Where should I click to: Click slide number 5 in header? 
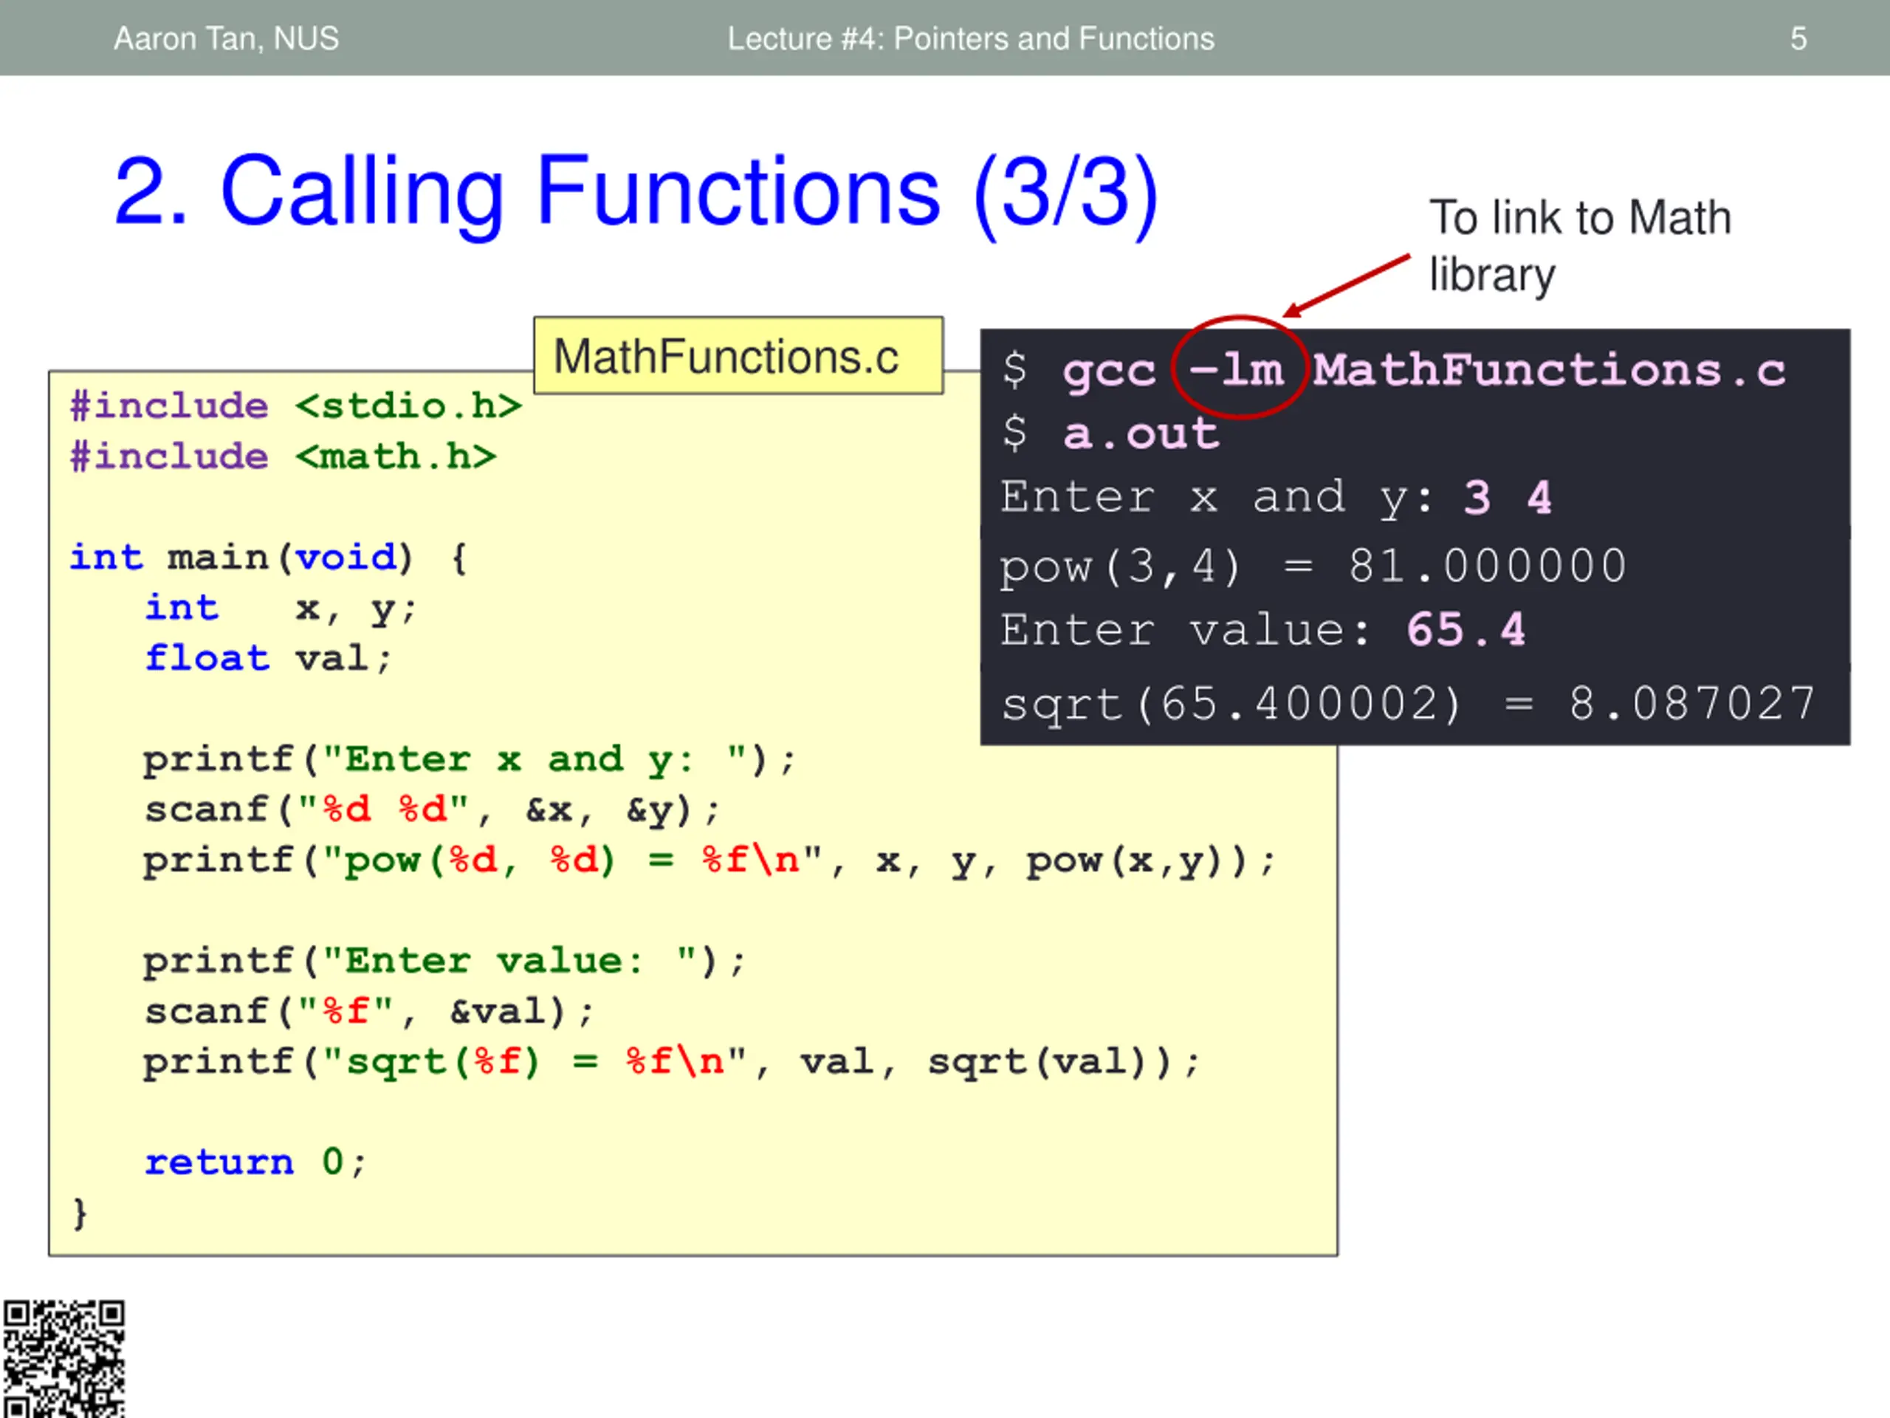[x=1798, y=38]
